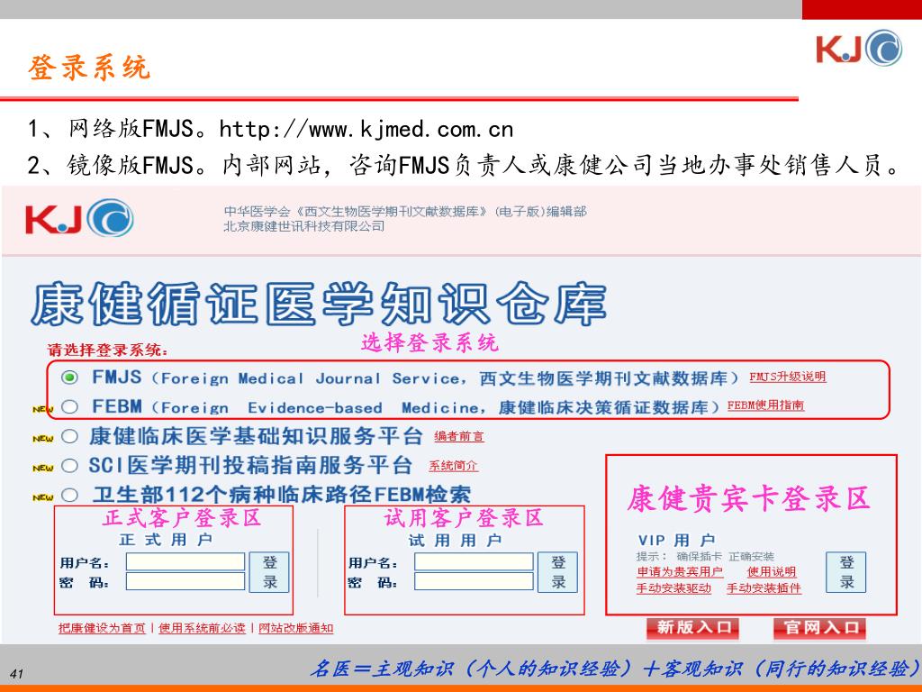Screen dimensions: 922x692
Task: Click the 正式用户 登录 button
Action: (x=269, y=572)
